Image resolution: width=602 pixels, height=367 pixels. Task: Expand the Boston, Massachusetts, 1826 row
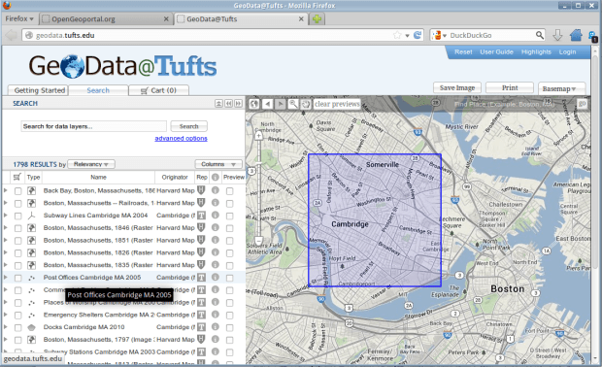(6, 252)
